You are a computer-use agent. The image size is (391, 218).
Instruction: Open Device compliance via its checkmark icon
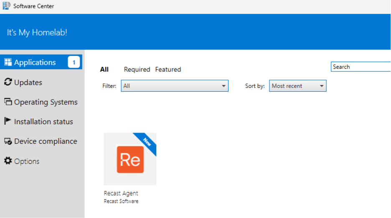8,141
